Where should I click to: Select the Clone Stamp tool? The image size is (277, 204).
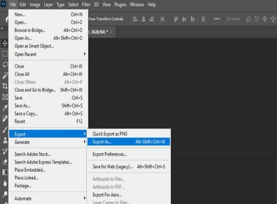[x=5, y=140]
